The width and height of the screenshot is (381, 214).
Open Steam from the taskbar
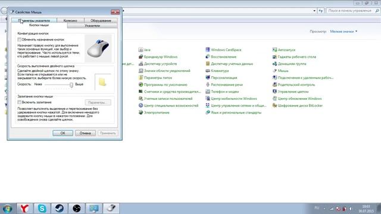click(59, 209)
